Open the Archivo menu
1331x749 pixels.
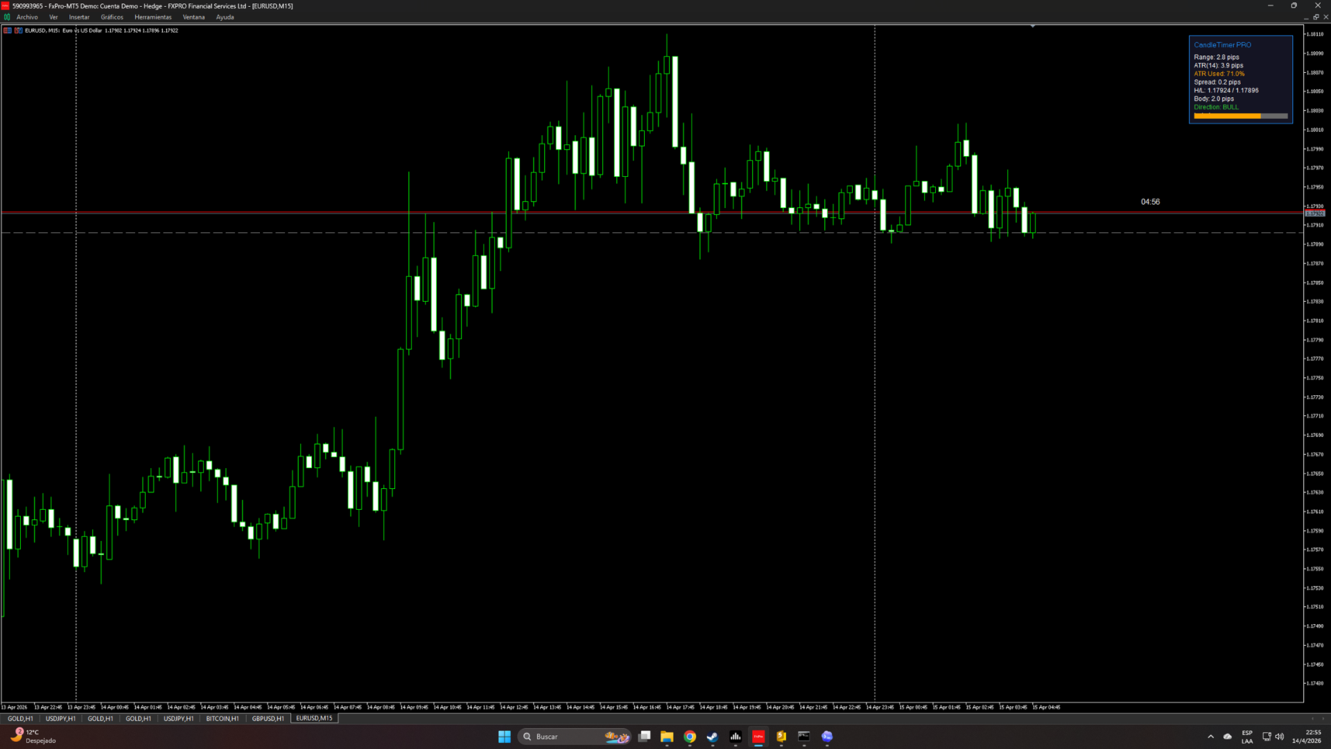(27, 17)
